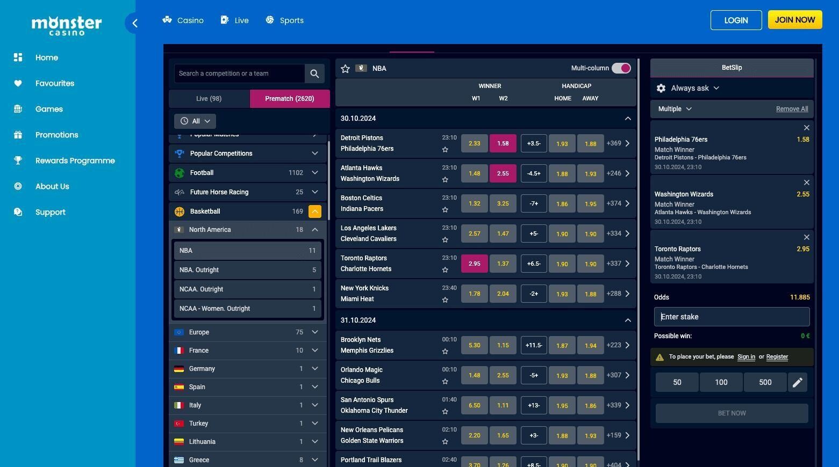Click the Register link
This screenshot has height=467, width=839.
[x=777, y=357]
